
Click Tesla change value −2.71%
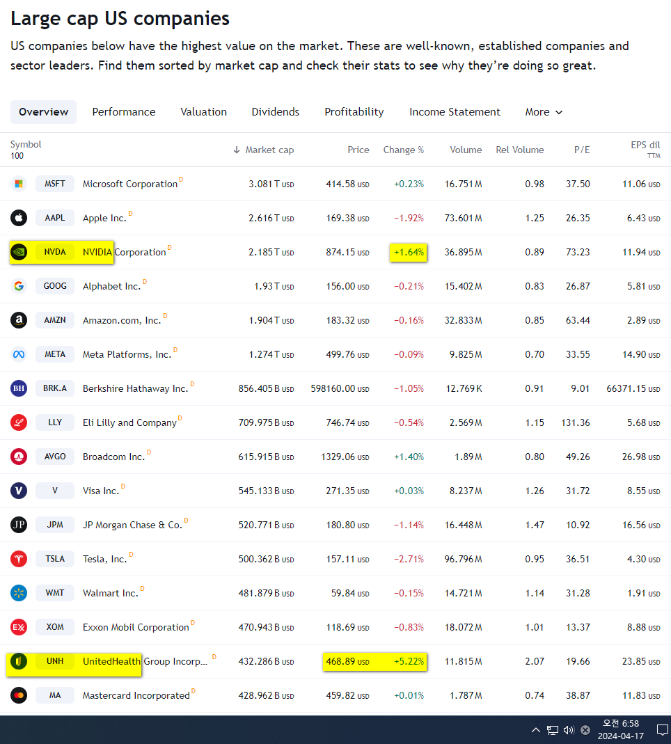click(409, 559)
